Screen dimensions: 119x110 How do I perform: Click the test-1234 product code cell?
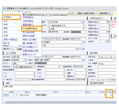pos(27,95)
